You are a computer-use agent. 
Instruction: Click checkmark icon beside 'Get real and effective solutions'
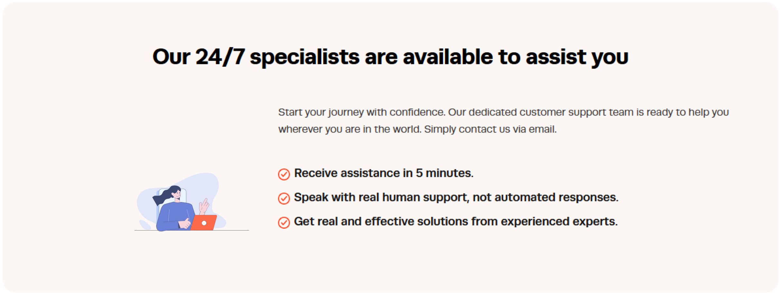(x=284, y=222)
